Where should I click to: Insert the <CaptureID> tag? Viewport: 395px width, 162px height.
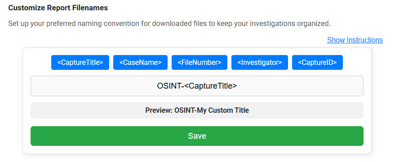coord(317,63)
